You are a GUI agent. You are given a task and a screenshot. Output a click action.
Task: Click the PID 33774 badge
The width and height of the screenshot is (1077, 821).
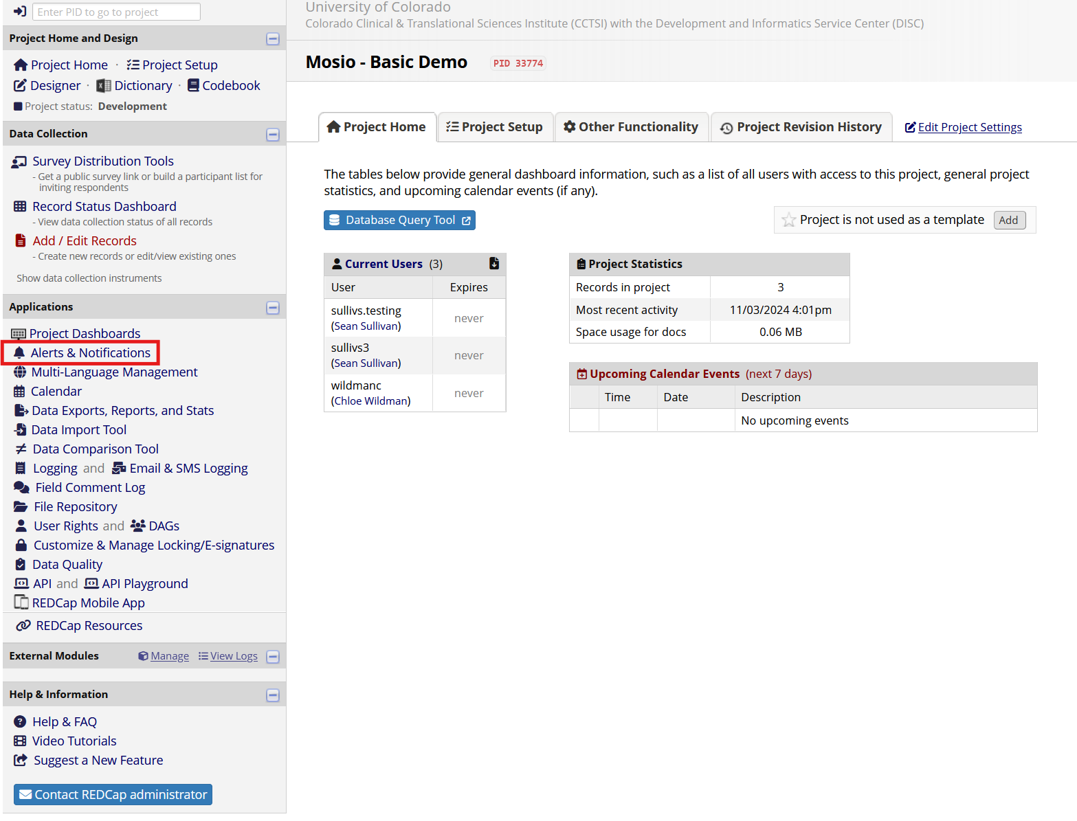click(518, 63)
